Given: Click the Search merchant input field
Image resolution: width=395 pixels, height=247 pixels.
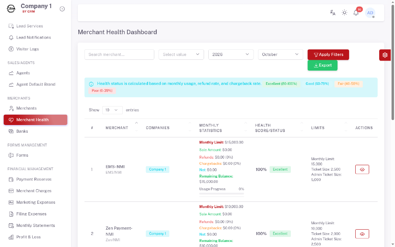Looking at the screenshot, I should [x=120, y=54].
